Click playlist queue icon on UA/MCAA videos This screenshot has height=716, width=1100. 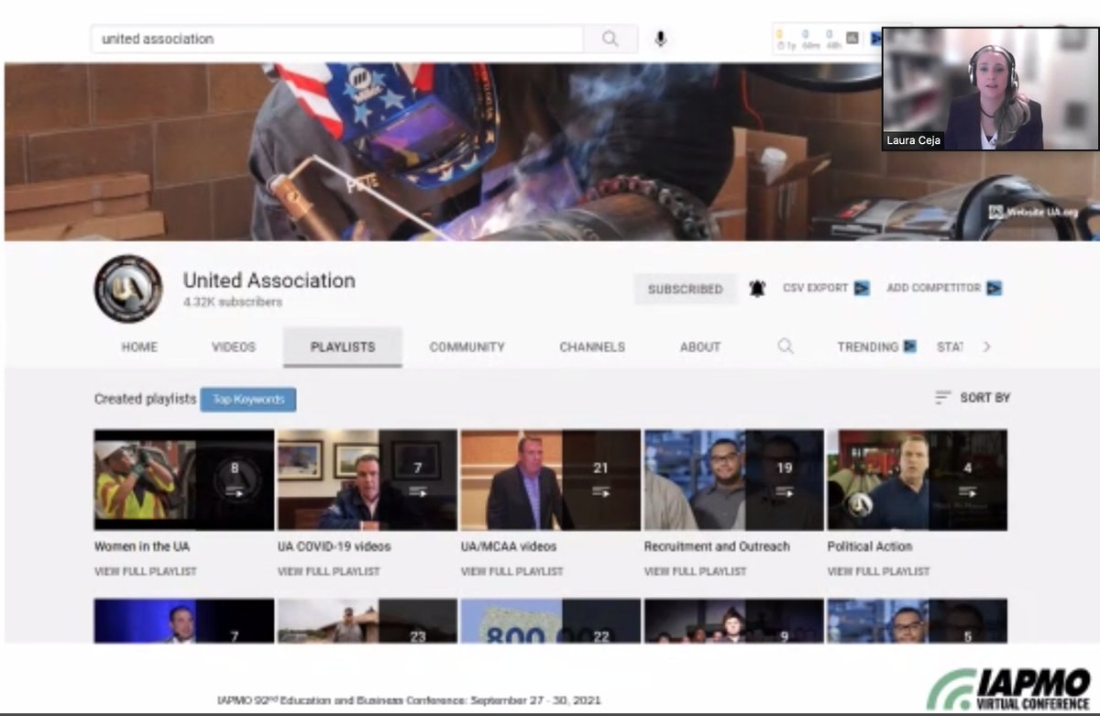[x=601, y=492]
